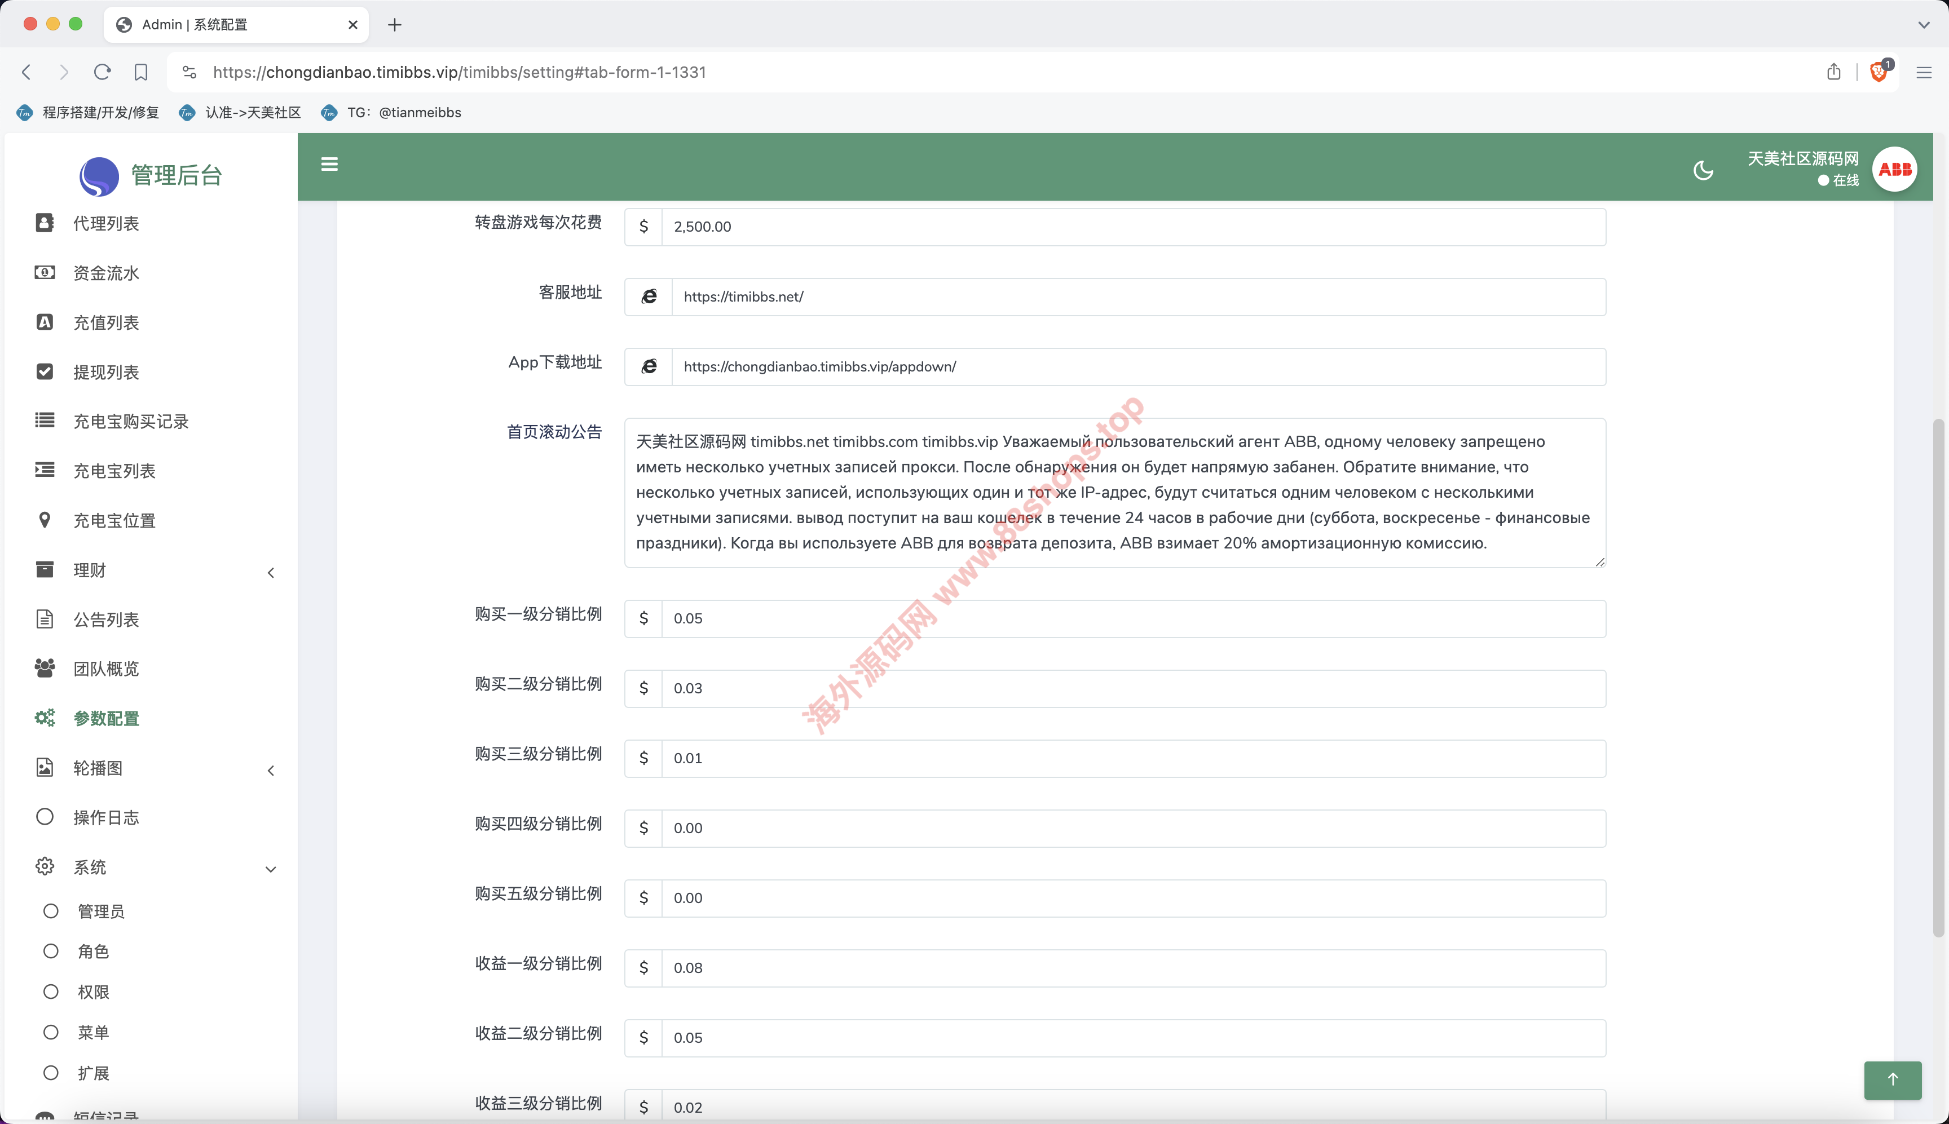Click the browser bookmark icon
The width and height of the screenshot is (1949, 1124).
pos(140,72)
